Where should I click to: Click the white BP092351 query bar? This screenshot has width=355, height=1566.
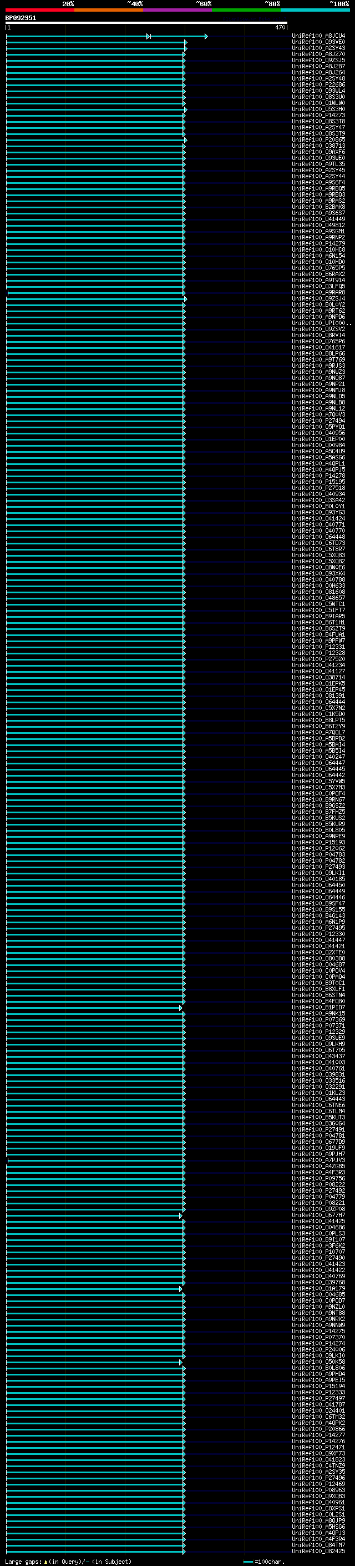click(x=146, y=23)
